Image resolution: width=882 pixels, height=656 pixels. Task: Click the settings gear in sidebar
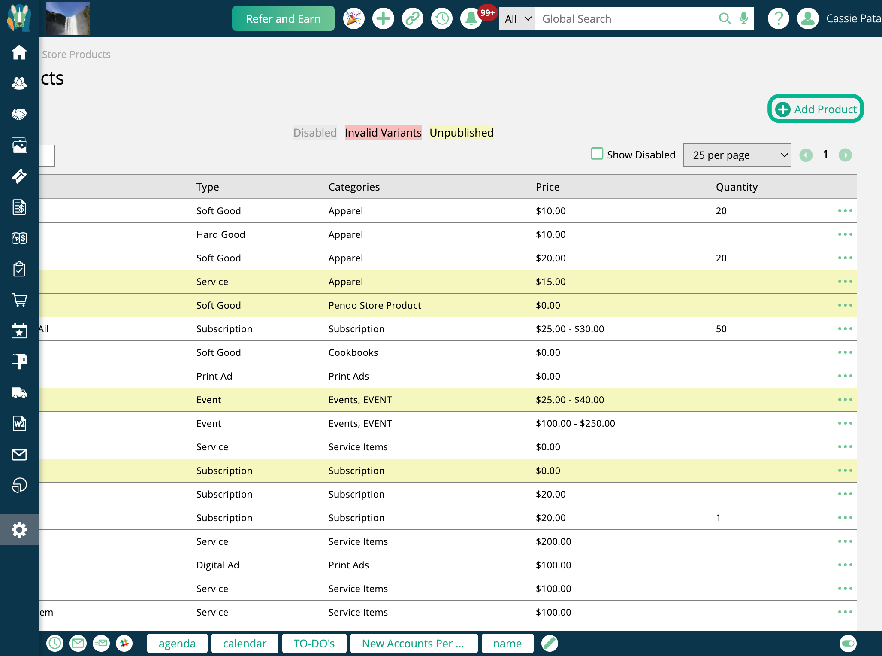point(19,530)
